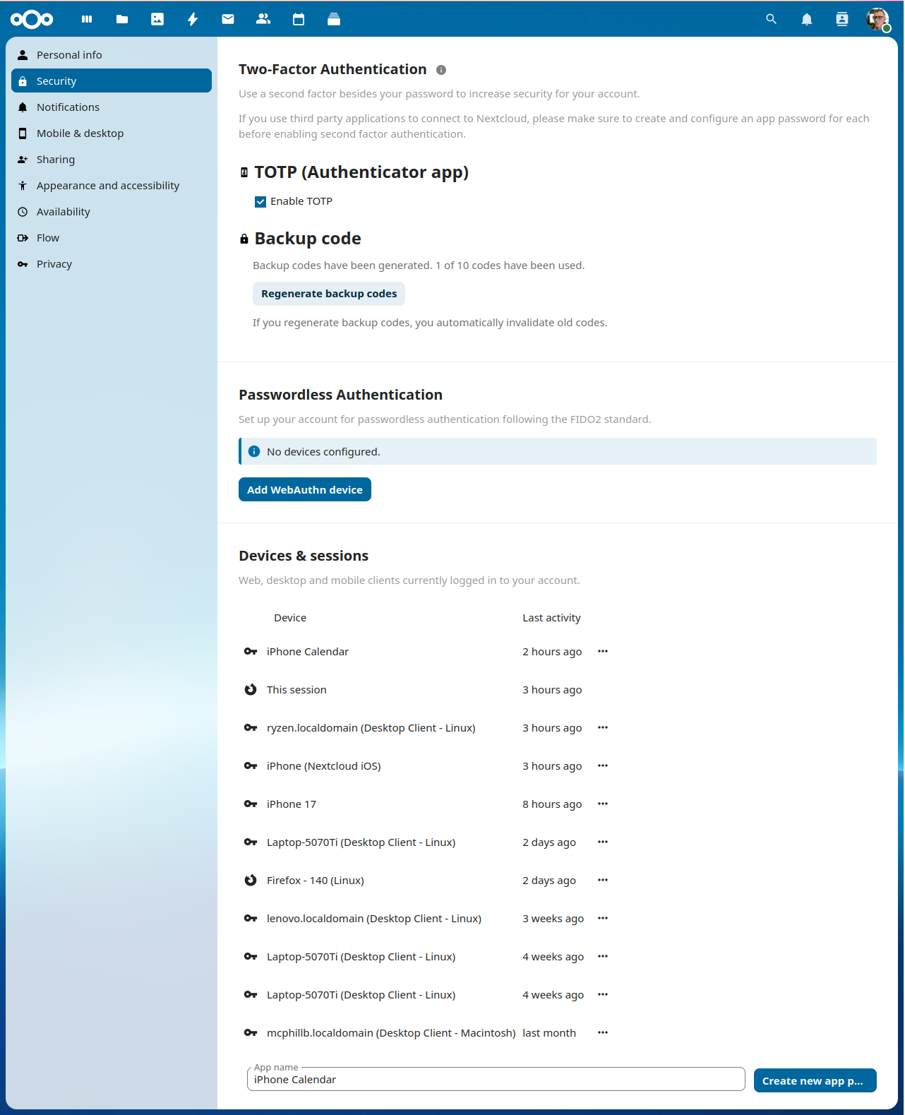Click Add WebAuthn device button
This screenshot has width=905, height=1115.
click(305, 489)
